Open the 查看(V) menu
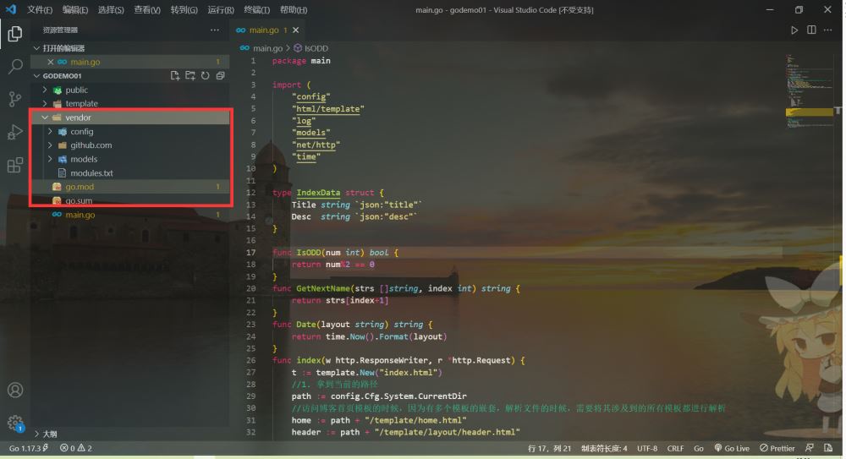The height and width of the screenshot is (459, 846). (146, 9)
